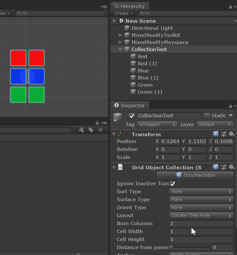Open the Grid Object Collection help icon
This screenshot has height=255, width=237.
coord(215,167)
